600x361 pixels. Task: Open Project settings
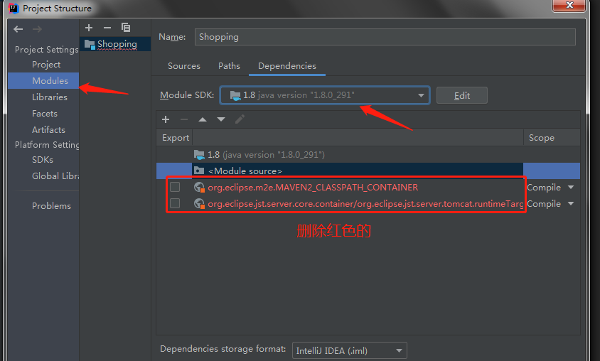tap(46, 64)
